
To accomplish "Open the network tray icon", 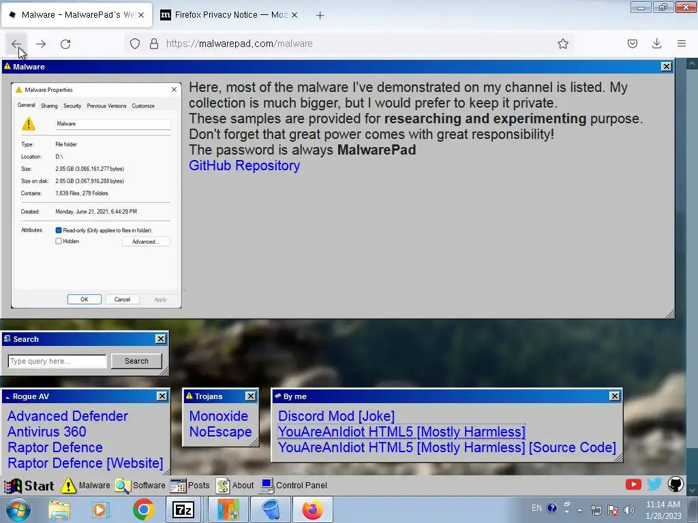I will pos(596,509).
